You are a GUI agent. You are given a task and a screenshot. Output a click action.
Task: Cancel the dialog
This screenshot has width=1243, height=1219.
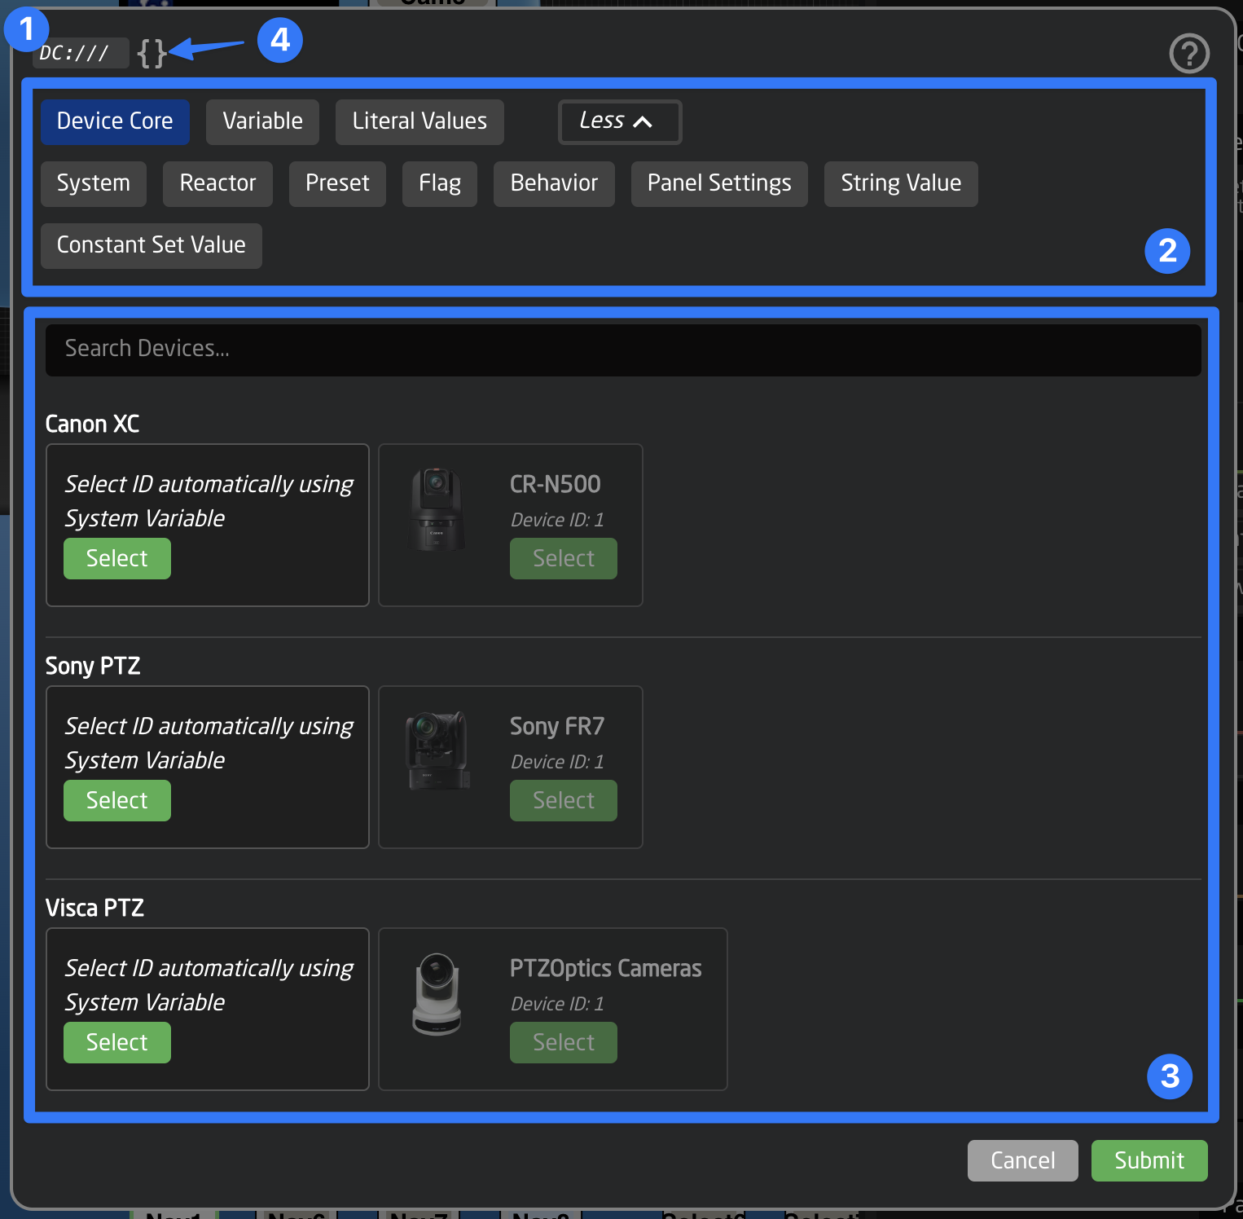[x=1023, y=1160]
